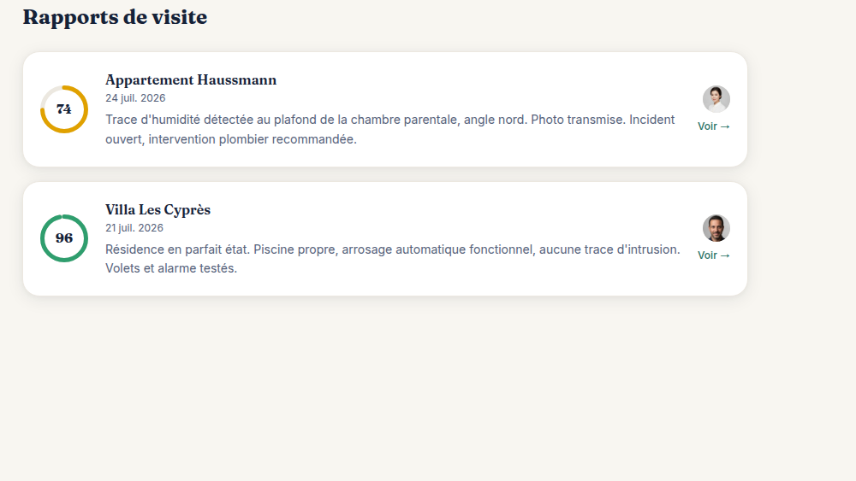Open the bearded man inspector's avatar
Screen dimensions: 856x481
[716, 228]
